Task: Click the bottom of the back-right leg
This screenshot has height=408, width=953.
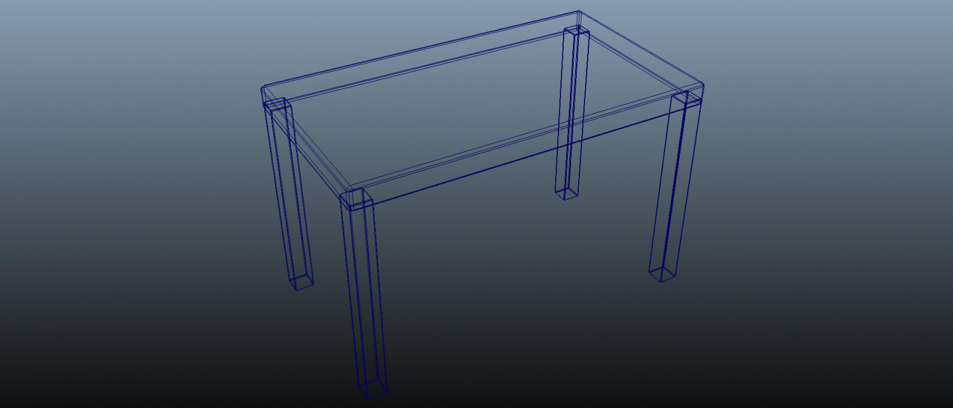Action: [565, 194]
